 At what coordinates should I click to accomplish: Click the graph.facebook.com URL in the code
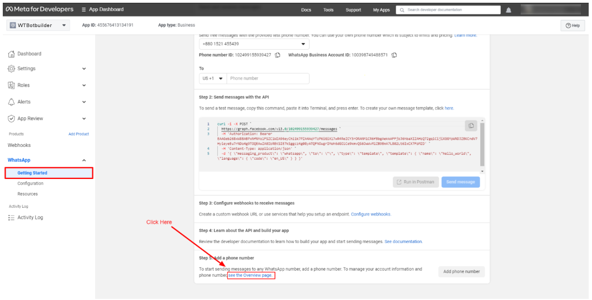coord(279,129)
